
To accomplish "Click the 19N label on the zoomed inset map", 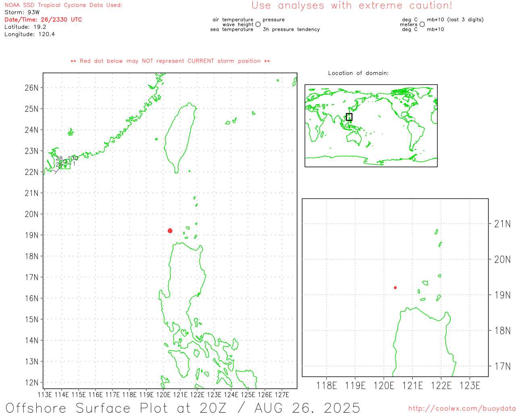I will point(502,295).
